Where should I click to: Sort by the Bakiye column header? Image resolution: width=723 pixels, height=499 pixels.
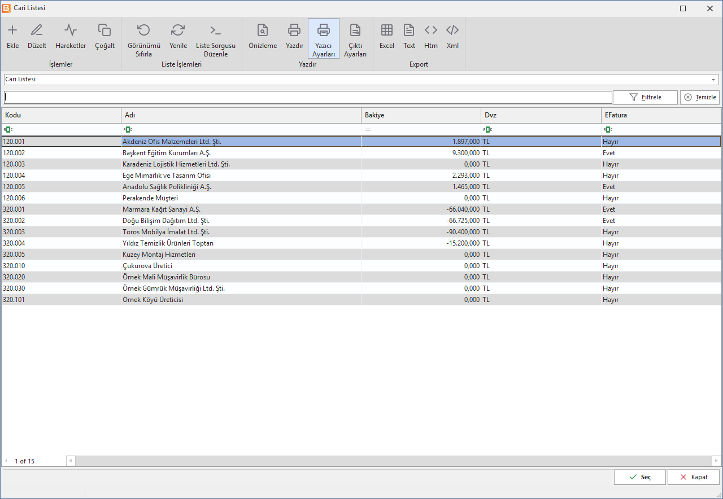(421, 115)
